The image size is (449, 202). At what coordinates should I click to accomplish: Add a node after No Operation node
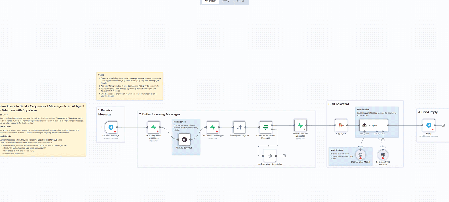pyautogui.click(x=284, y=156)
